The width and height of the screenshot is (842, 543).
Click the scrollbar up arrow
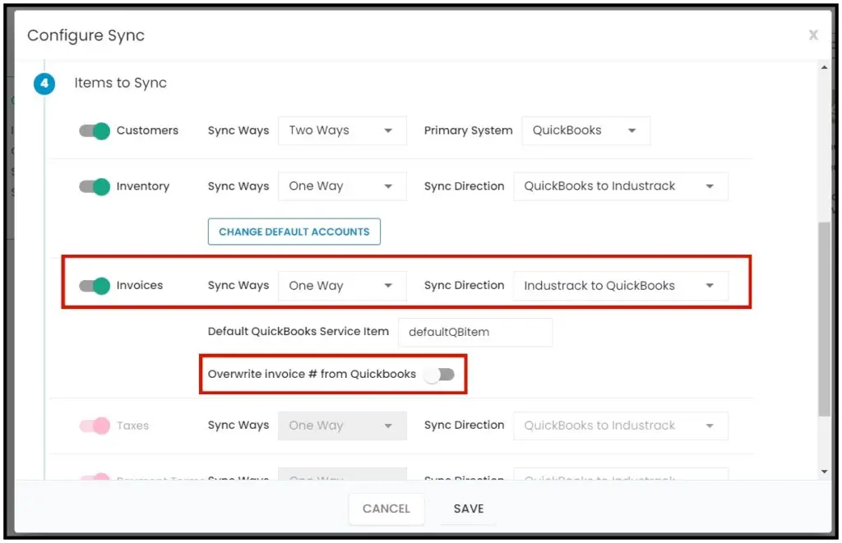(824, 67)
